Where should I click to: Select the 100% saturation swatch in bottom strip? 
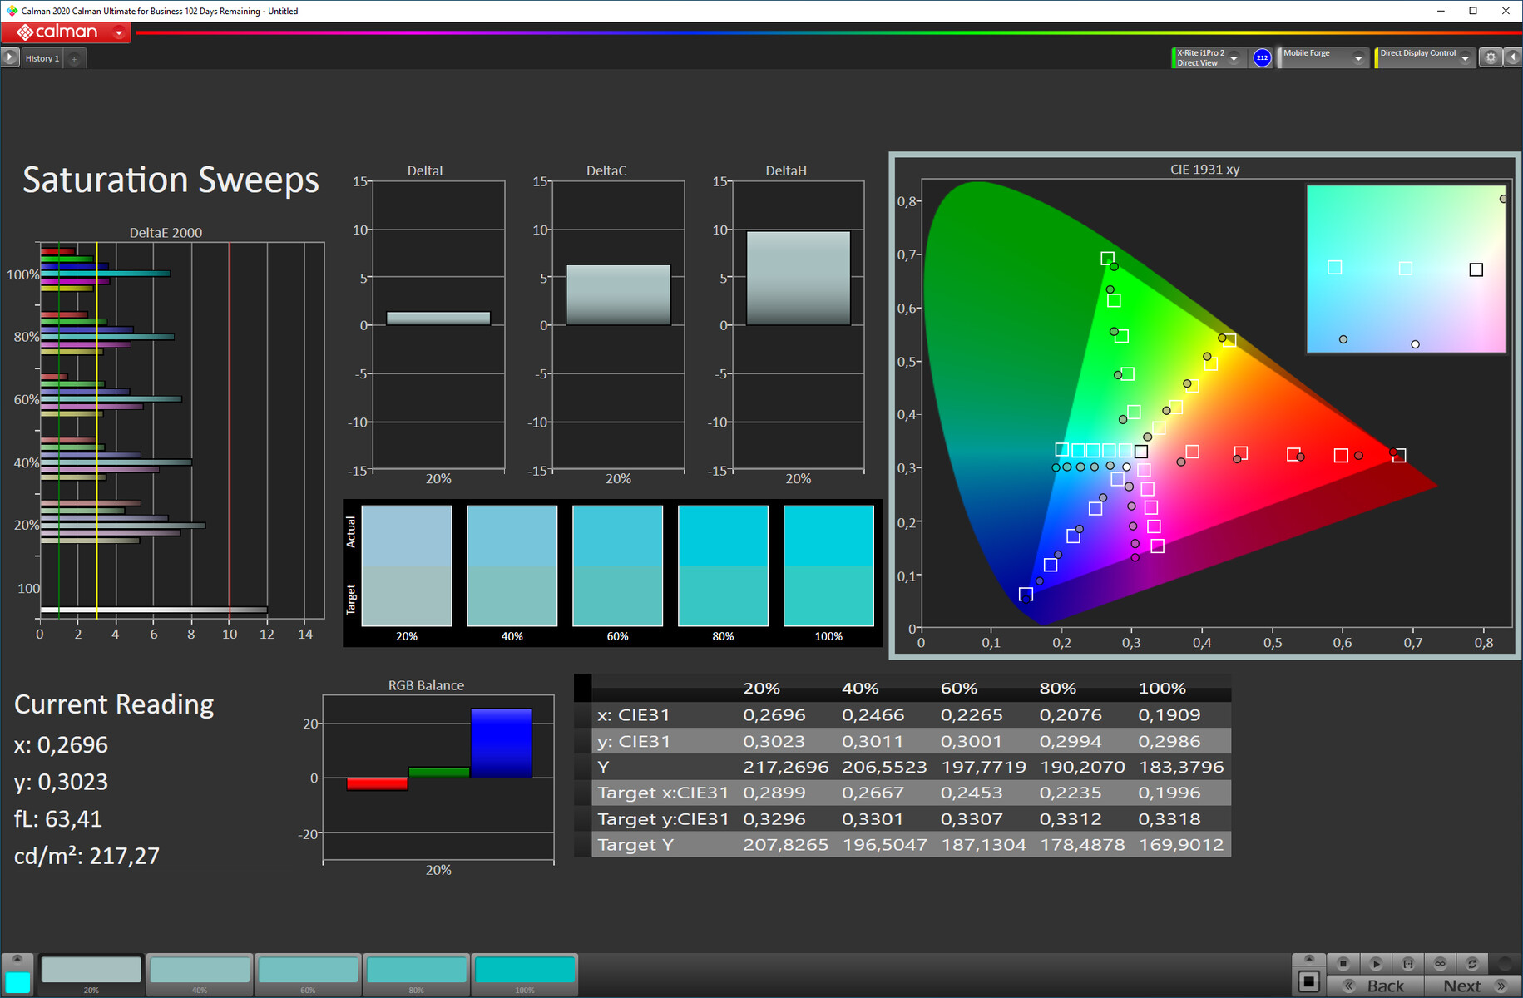coord(524,974)
